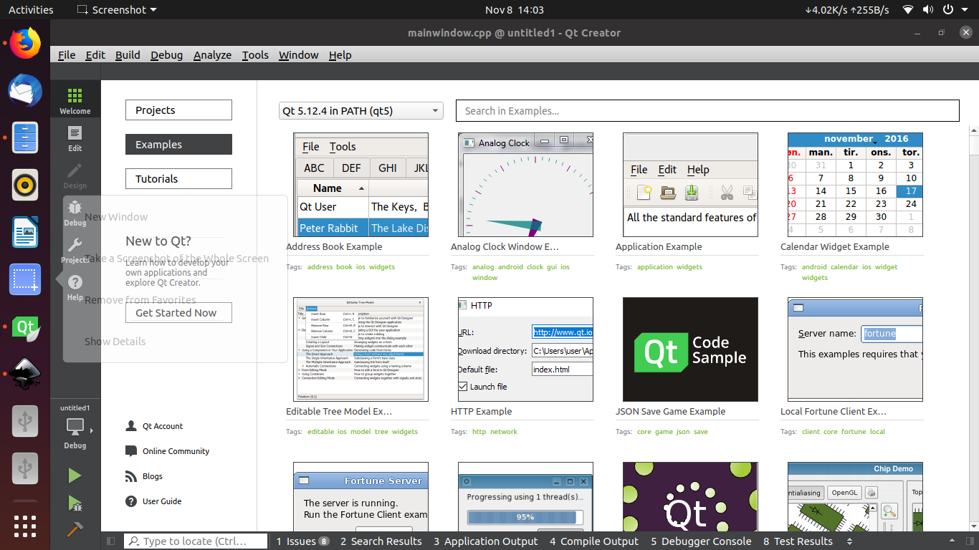The image size is (979, 550).
Task: Click the Search in Examples field
Action: coord(707,110)
